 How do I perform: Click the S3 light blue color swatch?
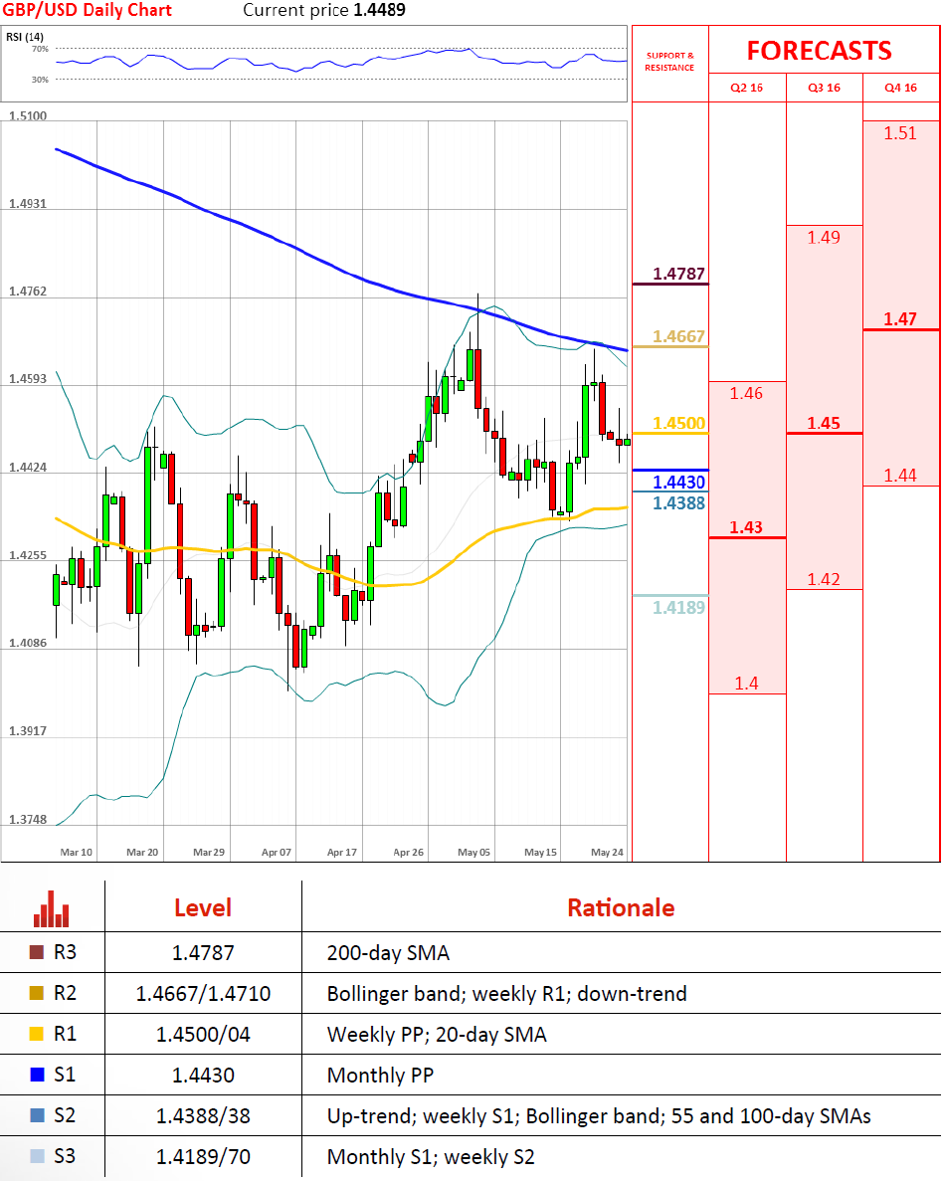coord(36,1156)
